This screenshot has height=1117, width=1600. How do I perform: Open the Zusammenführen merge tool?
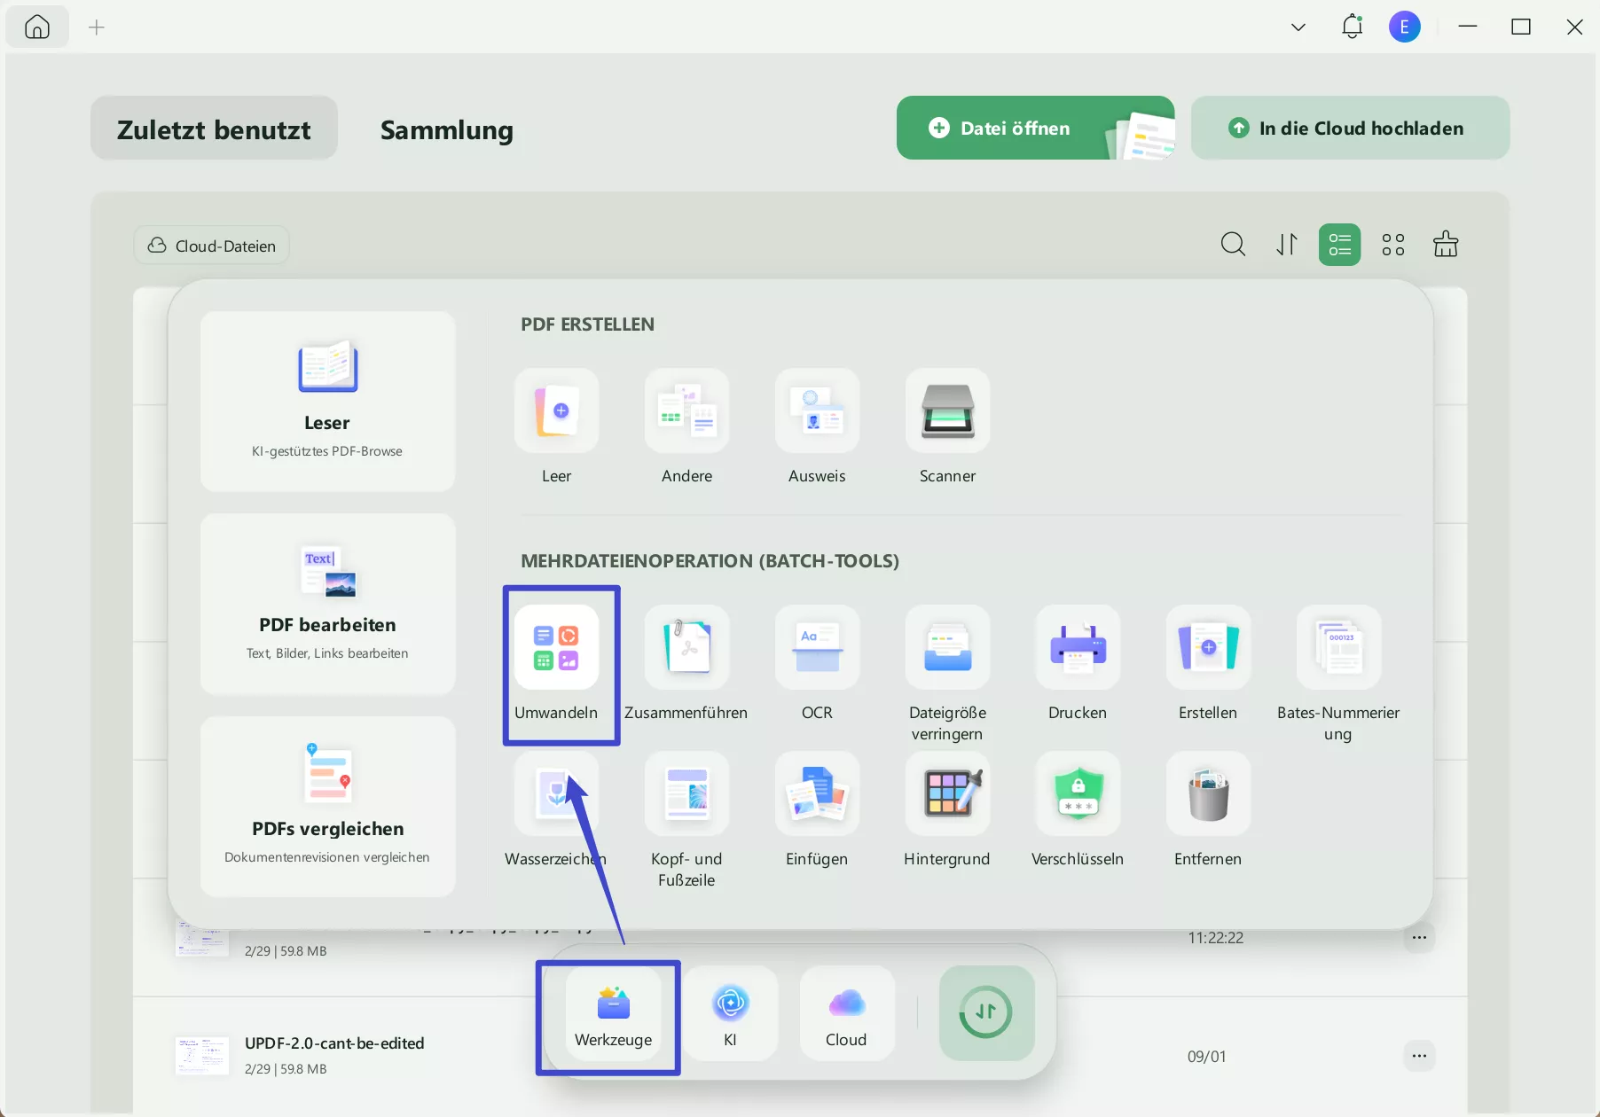tap(686, 648)
